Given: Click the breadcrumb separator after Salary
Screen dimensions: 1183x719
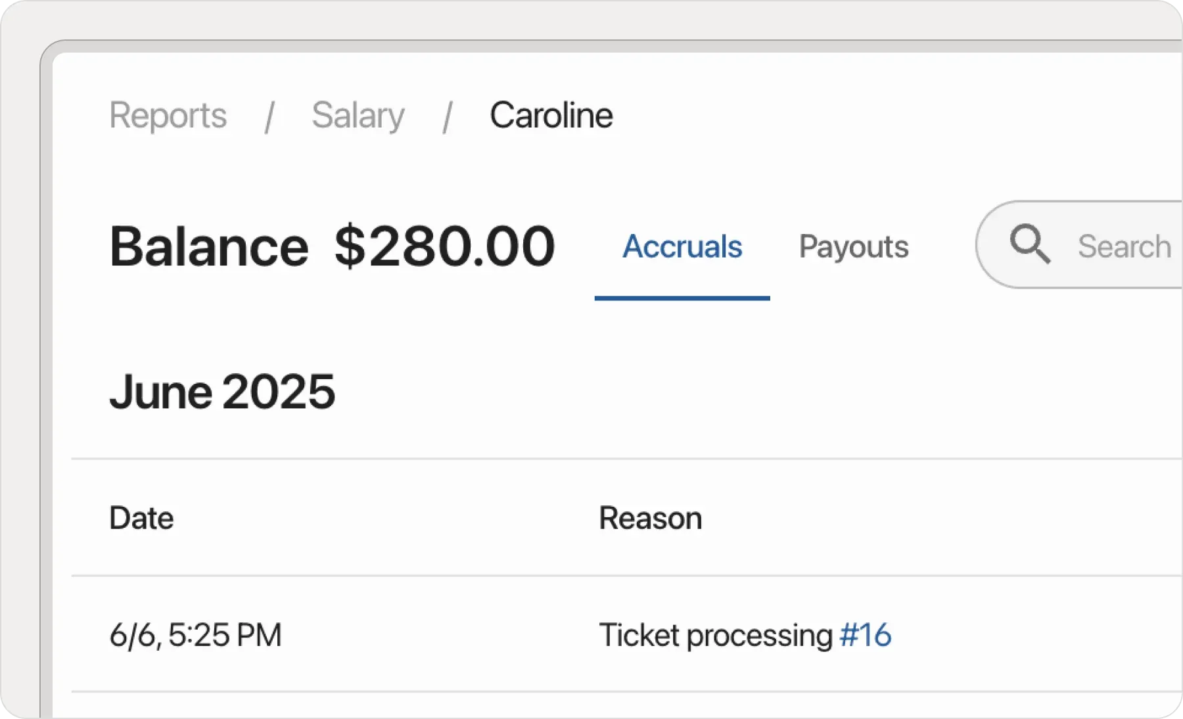Looking at the screenshot, I should [x=450, y=115].
